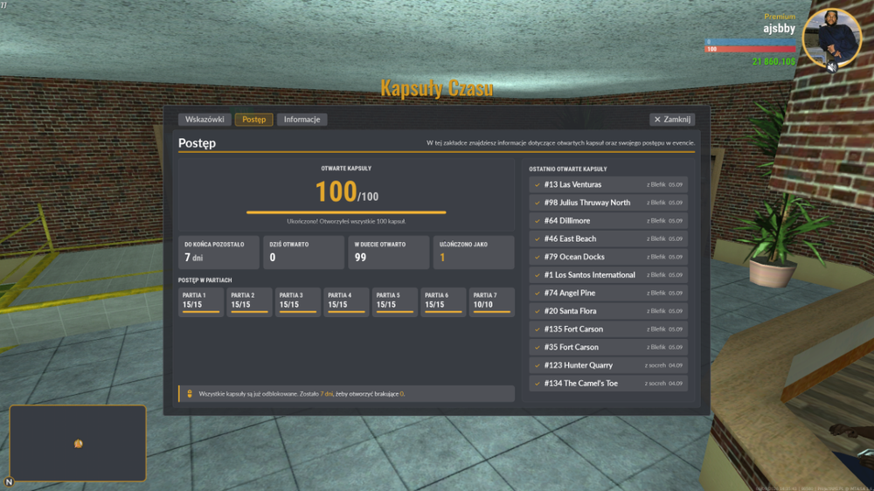Click the Kapsuły Czasu title
Viewport: 874px width, 491px height.
pyautogui.click(x=437, y=88)
